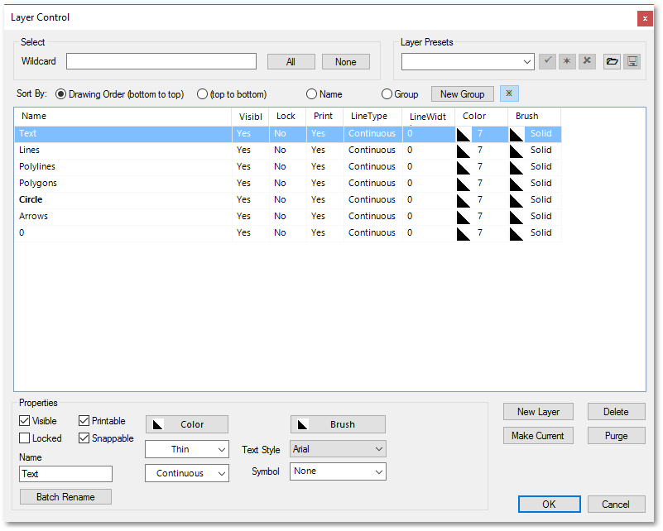Select the Polygons layer row
Viewport: 663px width, 531px height.
coord(288,184)
